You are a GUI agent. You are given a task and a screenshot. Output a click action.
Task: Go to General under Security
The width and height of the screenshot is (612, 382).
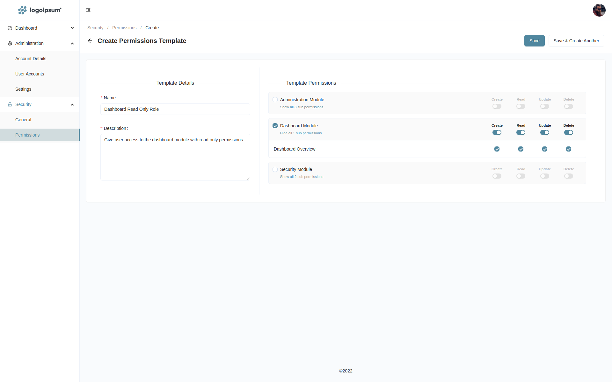coord(23,120)
